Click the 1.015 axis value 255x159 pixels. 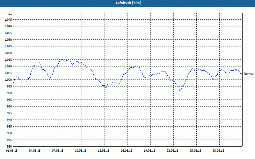click(x=8, y=60)
